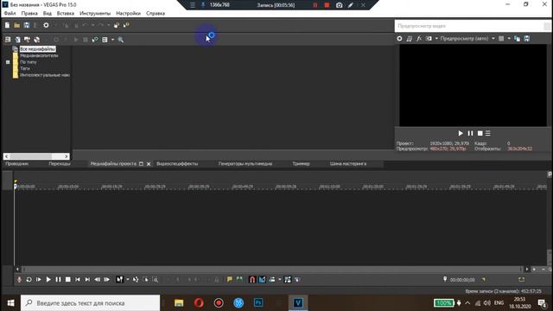Open the Вид menu

tap(48, 14)
